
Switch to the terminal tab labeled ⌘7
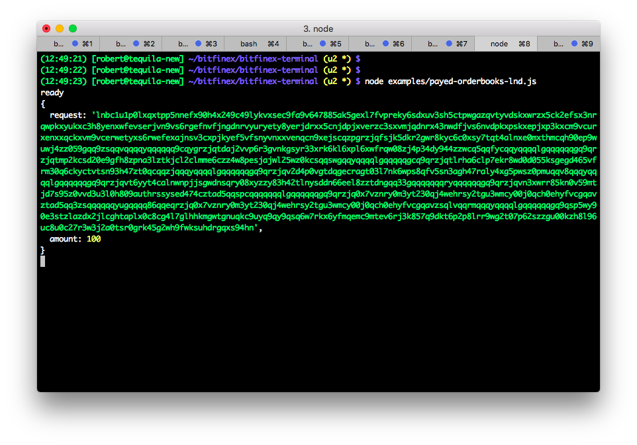[x=443, y=44]
